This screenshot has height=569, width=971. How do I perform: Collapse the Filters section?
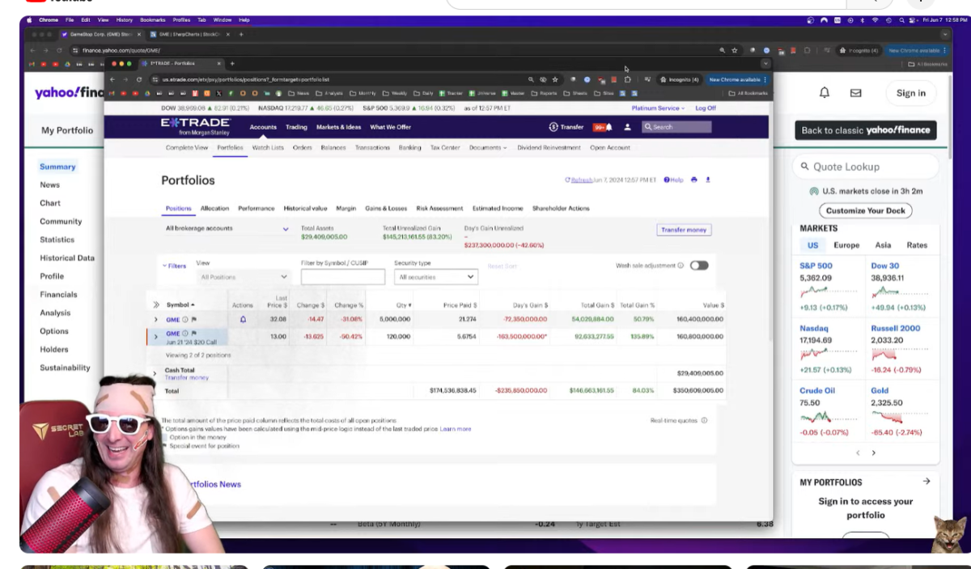click(174, 265)
